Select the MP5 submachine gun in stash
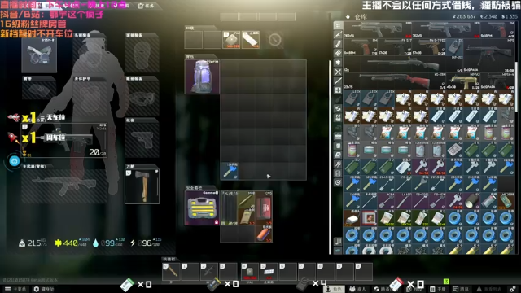Image resolution: width=521 pixels, height=293 pixels. (x=488, y=55)
